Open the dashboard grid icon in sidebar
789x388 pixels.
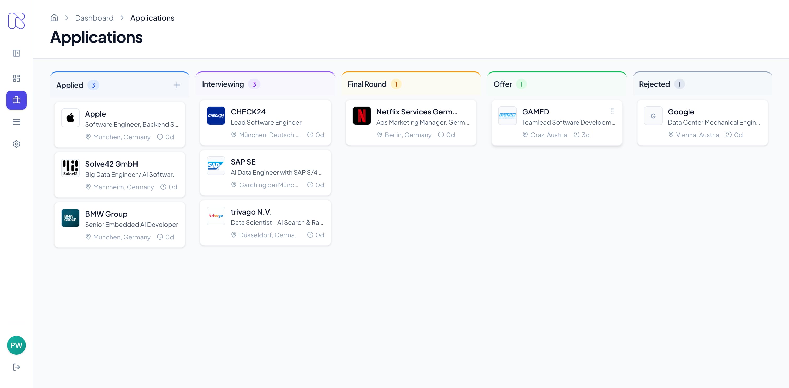(16, 78)
